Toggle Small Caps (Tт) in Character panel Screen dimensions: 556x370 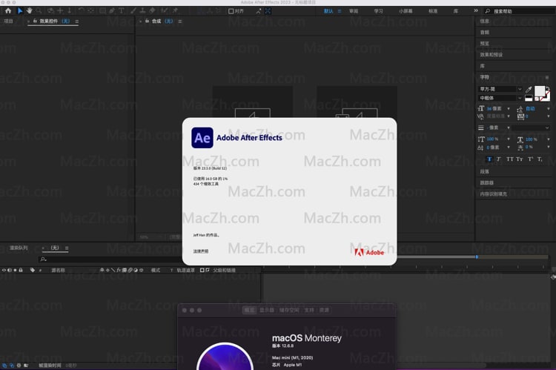[520, 159]
